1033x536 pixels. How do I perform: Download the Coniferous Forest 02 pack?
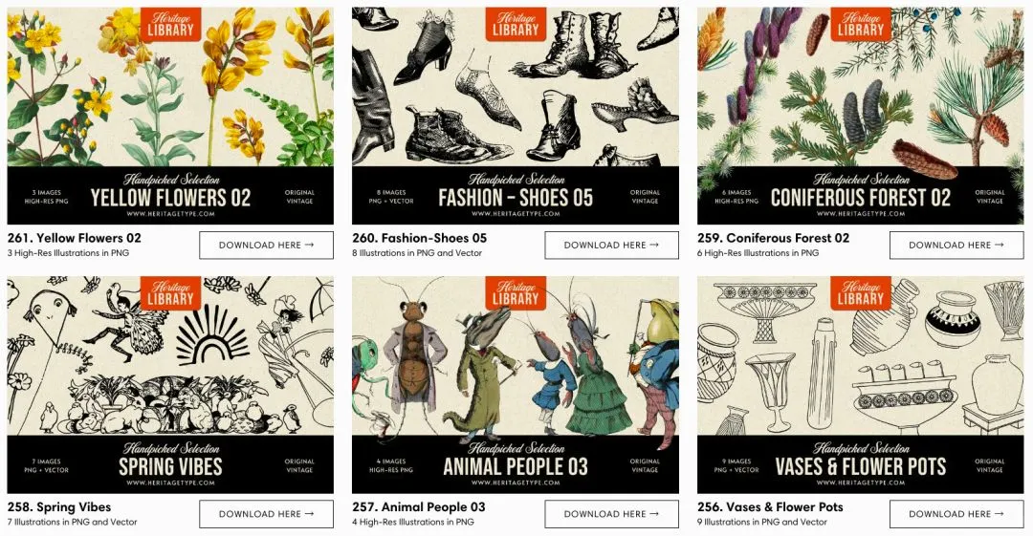click(x=956, y=245)
